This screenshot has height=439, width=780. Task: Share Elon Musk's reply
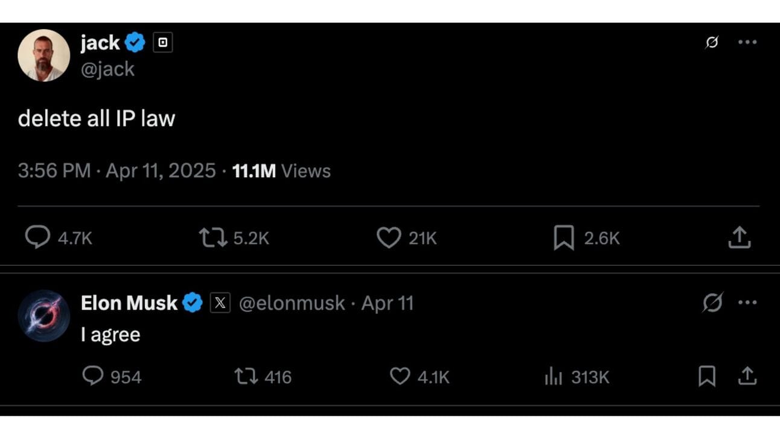click(x=747, y=377)
